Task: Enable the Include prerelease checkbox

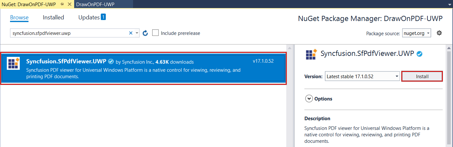Action: coord(156,33)
